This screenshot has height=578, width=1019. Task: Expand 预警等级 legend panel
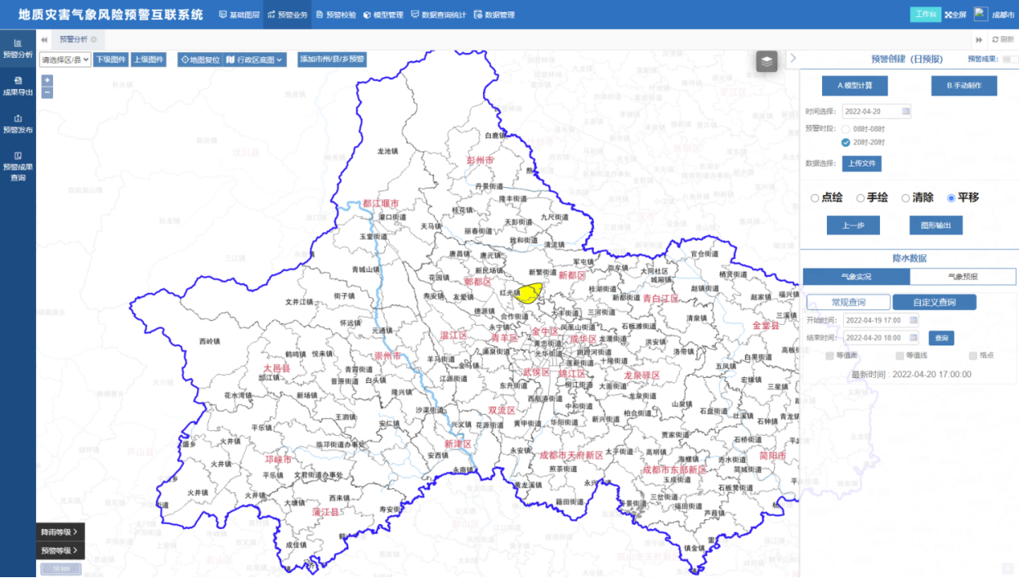click(60, 551)
